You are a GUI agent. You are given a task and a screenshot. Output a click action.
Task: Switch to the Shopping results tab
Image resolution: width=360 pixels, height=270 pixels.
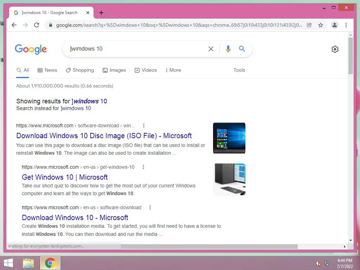tap(80, 70)
